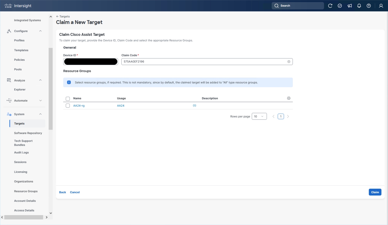Select Audit Logs in the sidebar
This screenshot has height=225, width=388.
pos(21,152)
